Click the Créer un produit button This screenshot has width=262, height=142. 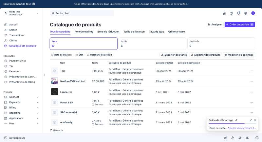click(x=240, y=24)
